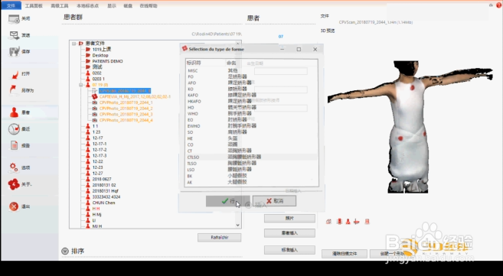
Task: Click the 照片 photo button
Action: 289,219
